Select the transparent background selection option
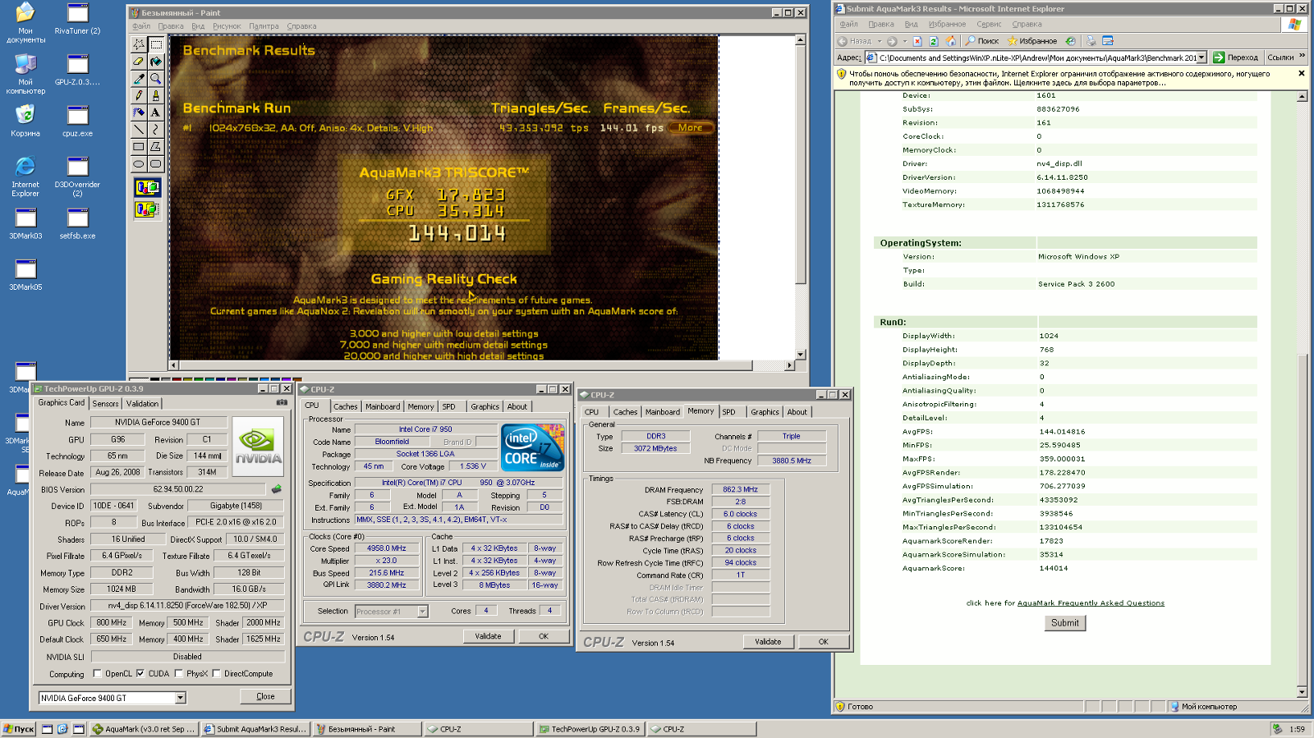This screenshot has width=1314, height=738. (147, 209)
